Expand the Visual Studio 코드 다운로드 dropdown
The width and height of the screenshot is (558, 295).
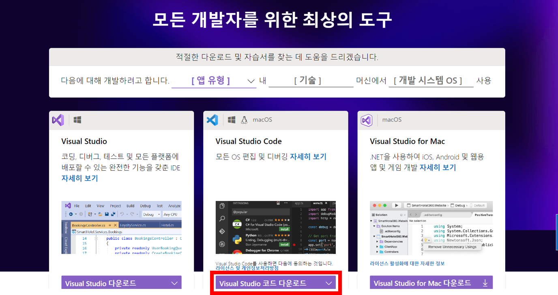pos(276,283)
